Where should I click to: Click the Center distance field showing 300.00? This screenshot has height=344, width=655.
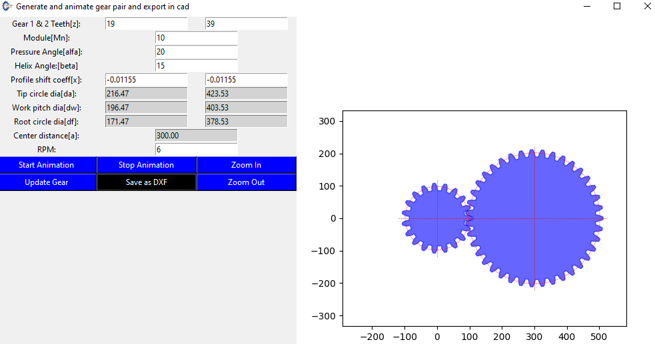click(x=196, y=136)
